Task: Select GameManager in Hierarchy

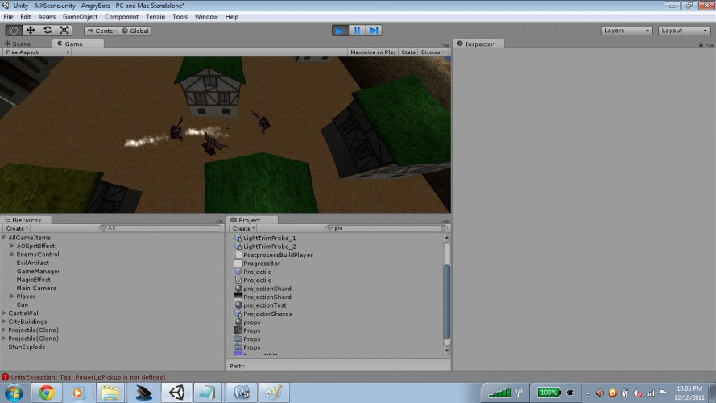Action: tap(39, 272)
